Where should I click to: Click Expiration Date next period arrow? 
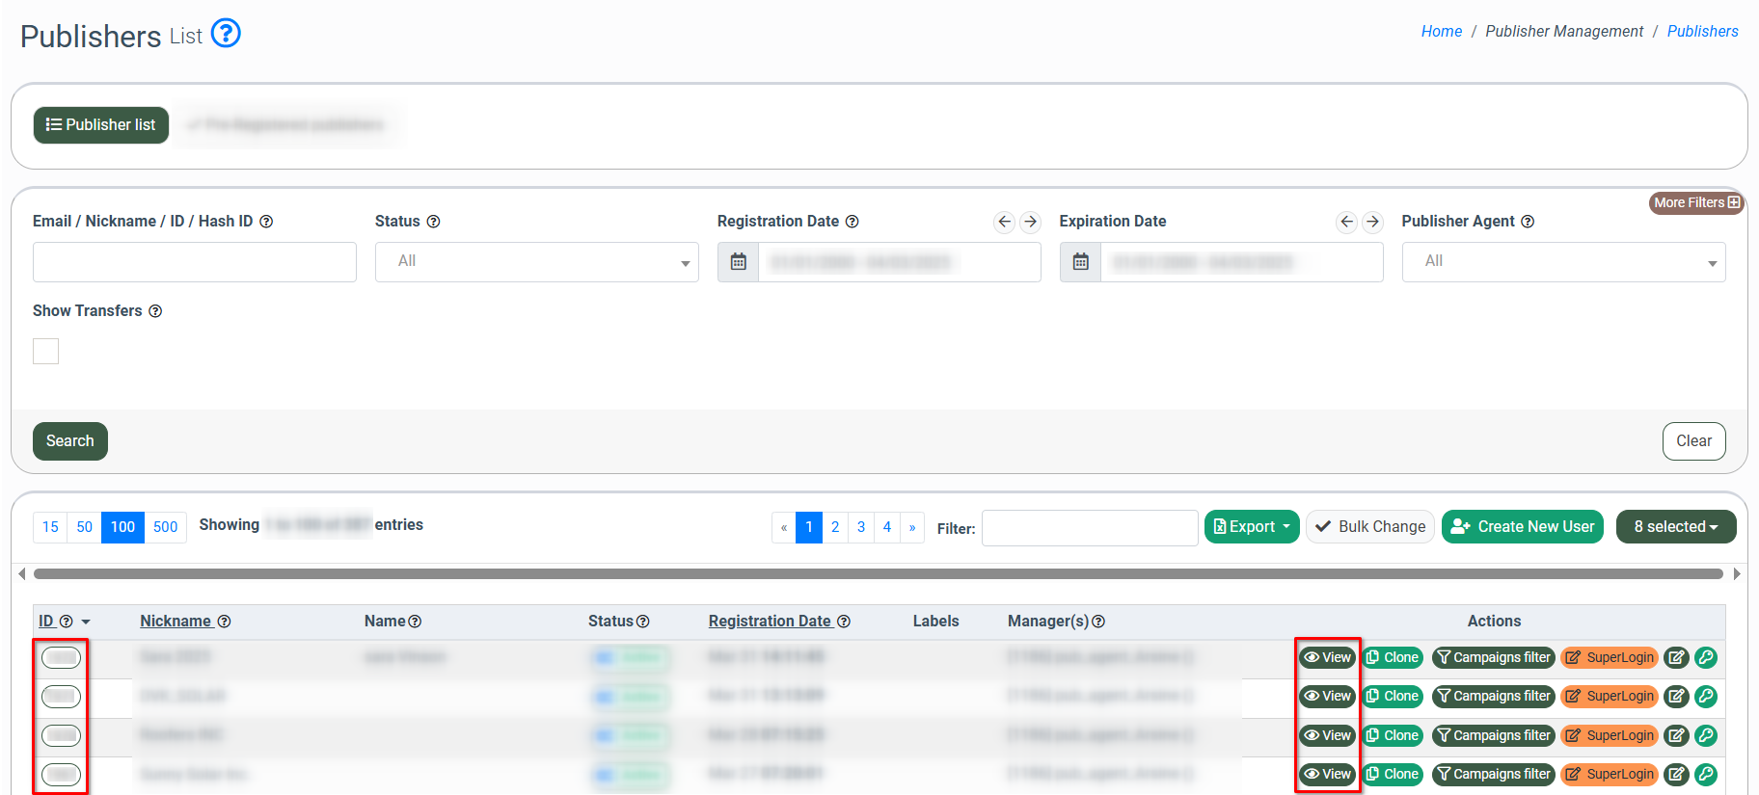pos(1372,222)
